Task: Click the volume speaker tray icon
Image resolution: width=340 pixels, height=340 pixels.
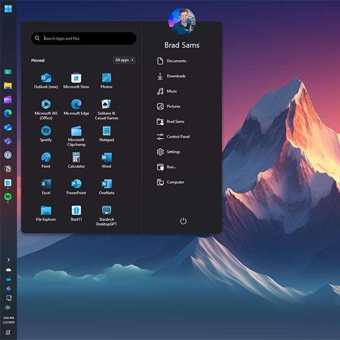Action: tap(7, 308)
